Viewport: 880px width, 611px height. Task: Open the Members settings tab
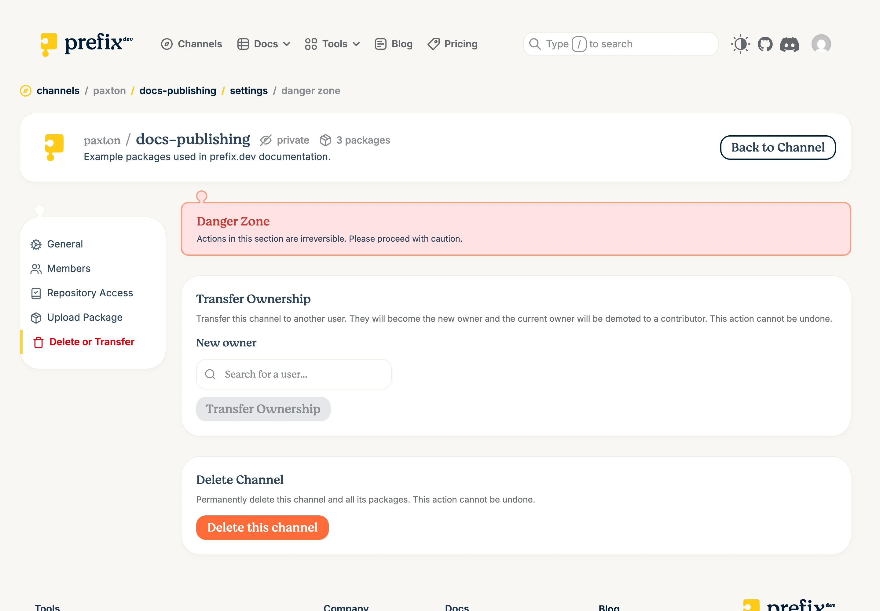93,269
